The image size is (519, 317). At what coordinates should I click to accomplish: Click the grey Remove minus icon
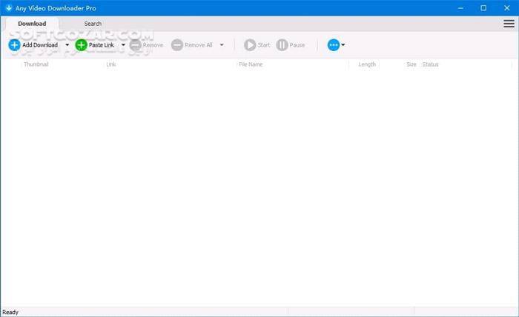(x=136, y=45)
